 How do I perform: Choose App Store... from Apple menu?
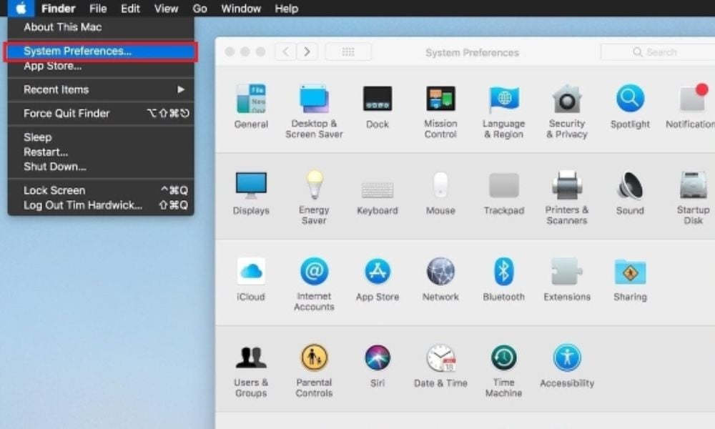click(x=101, y=66)
